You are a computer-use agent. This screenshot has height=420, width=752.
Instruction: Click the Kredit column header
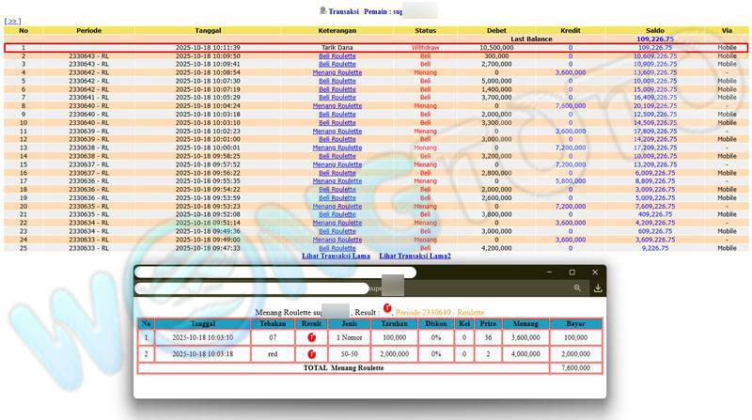(x=571, y=30)
